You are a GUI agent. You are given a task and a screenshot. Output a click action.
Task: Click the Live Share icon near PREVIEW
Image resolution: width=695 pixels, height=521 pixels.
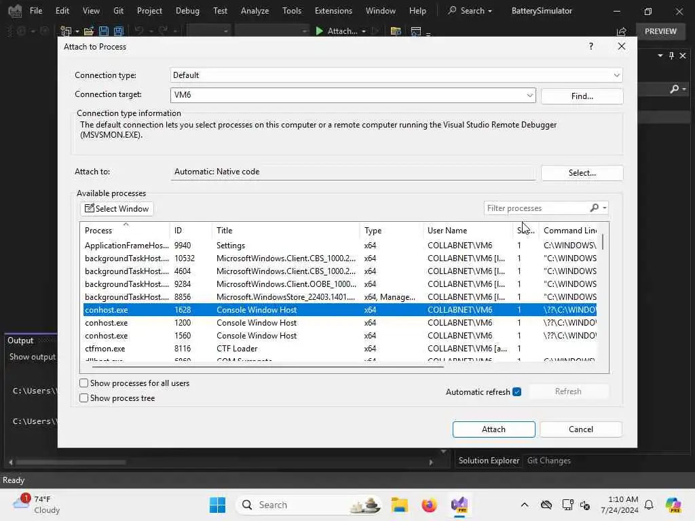pyautogui.click(x=622, y=31)
